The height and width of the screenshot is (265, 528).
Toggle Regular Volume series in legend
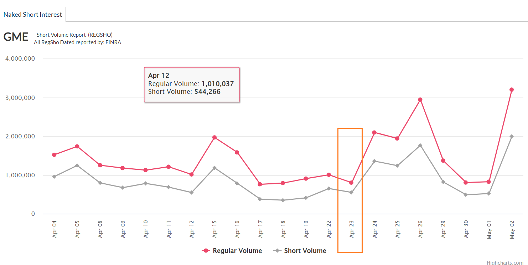(x=232, y=251)
